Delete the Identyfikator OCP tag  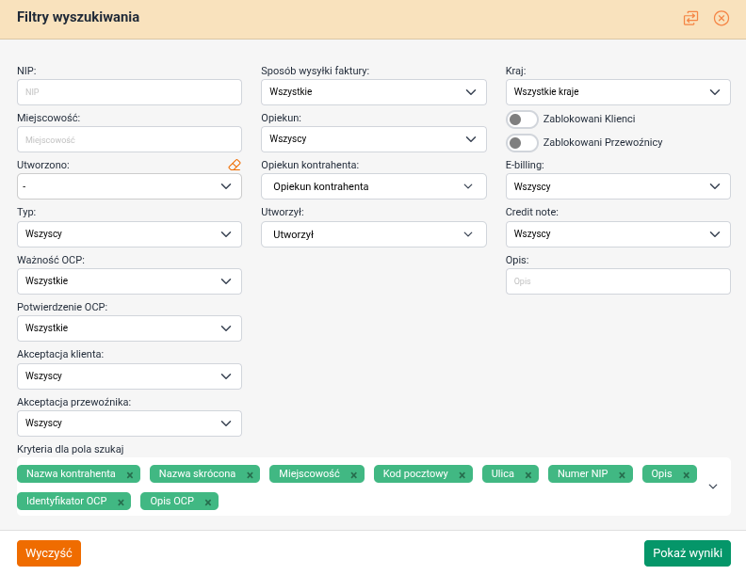coord(121,503)
